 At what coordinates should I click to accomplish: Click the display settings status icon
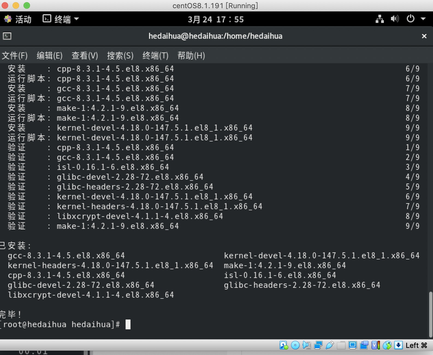coord(352,345)
